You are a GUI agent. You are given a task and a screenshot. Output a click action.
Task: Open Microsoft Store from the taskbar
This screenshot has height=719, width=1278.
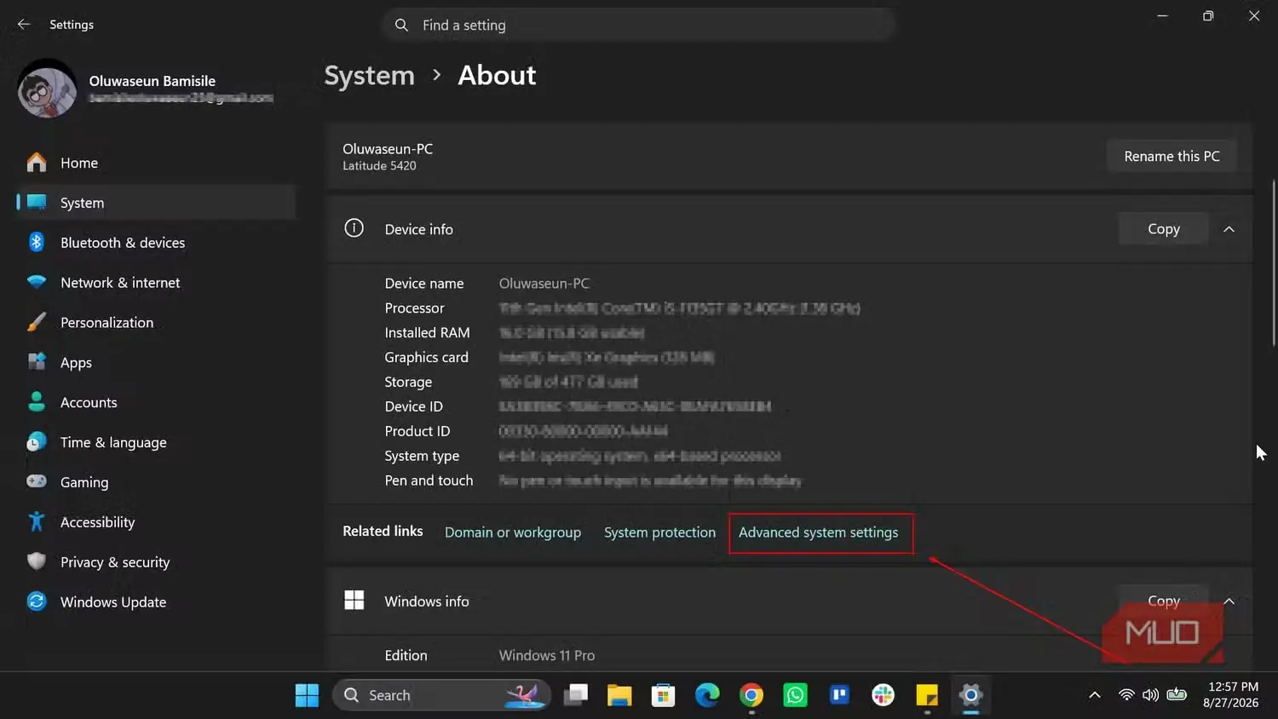click(663, 696)
